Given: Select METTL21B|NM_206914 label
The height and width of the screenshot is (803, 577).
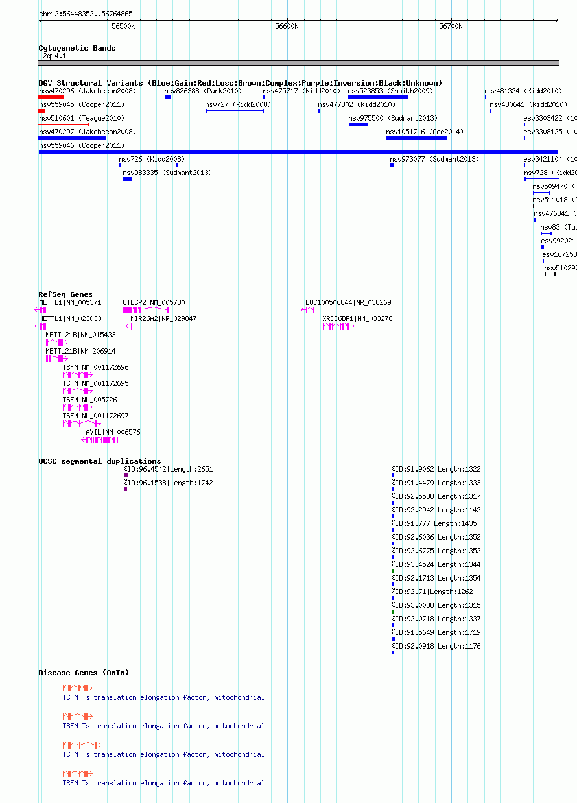Looking at the screenshot, I should (x=80, y=352).
